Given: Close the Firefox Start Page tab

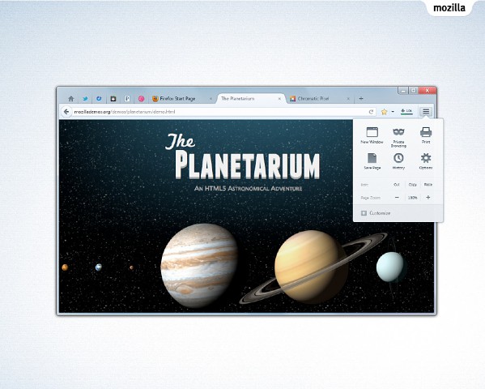Looking at the screenshot, I should click(x=211, y=99).
